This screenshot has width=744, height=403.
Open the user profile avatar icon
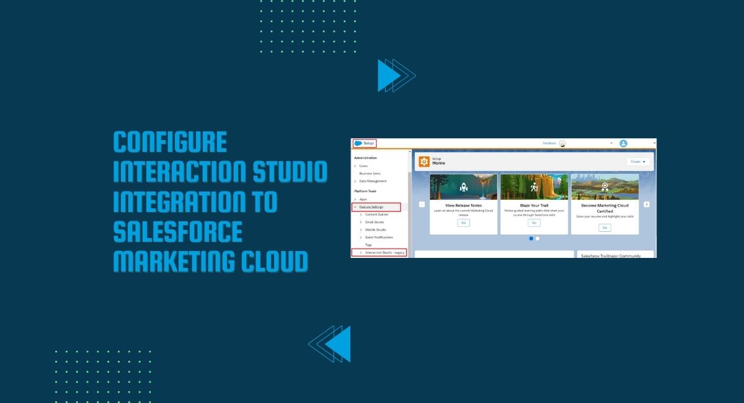(623, 143)
